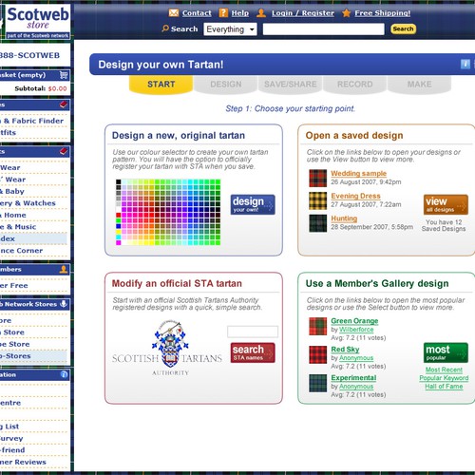
Task: Open the Green Orange gallery design
Action: [x=354, y=321]
